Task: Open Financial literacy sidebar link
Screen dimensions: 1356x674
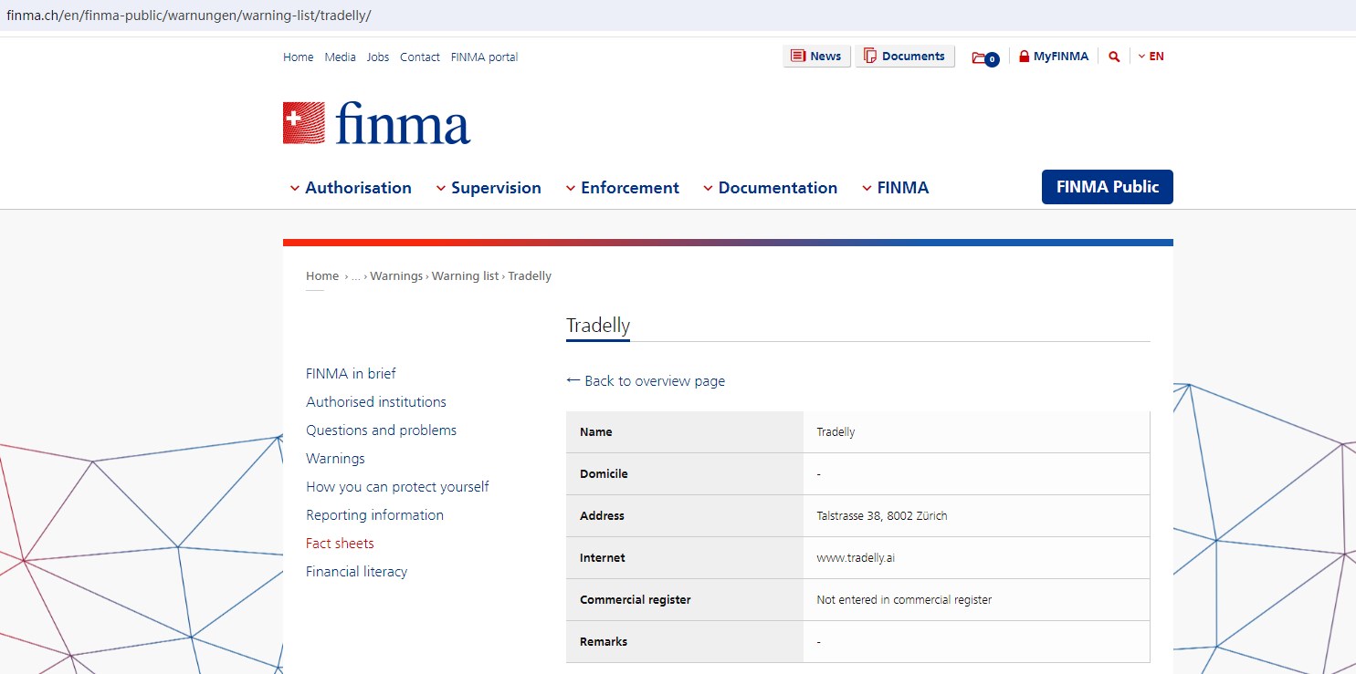Action: [356, 572]
